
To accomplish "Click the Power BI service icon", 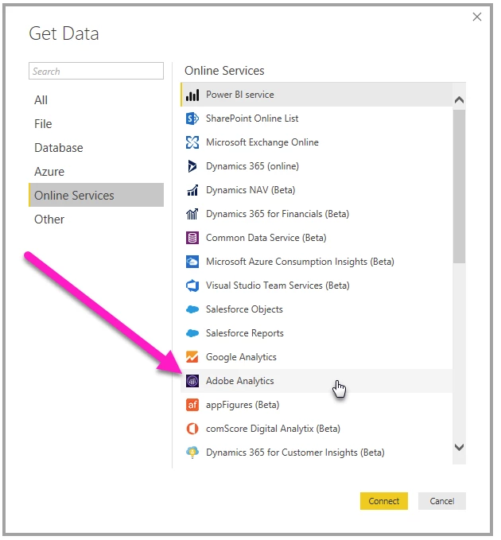I will (192, 95).
